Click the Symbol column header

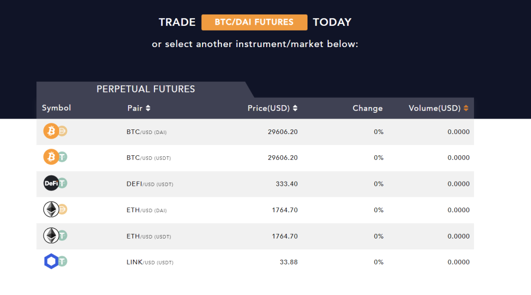pyautogui.click(x=57, y=108)
